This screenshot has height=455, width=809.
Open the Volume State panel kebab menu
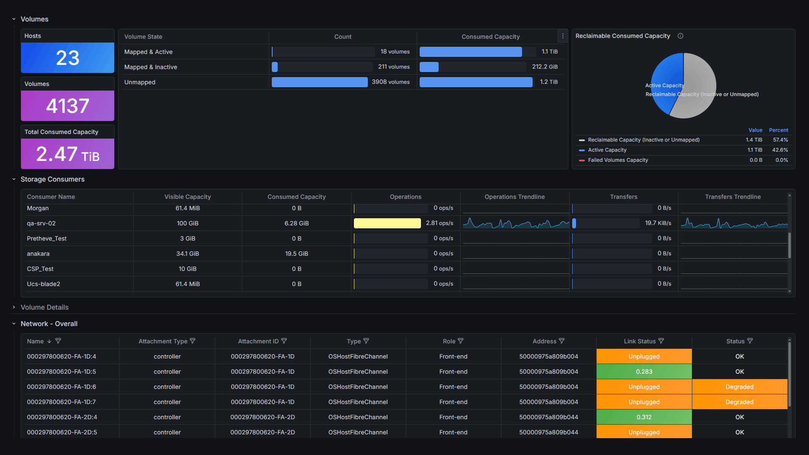coord(563,36)
